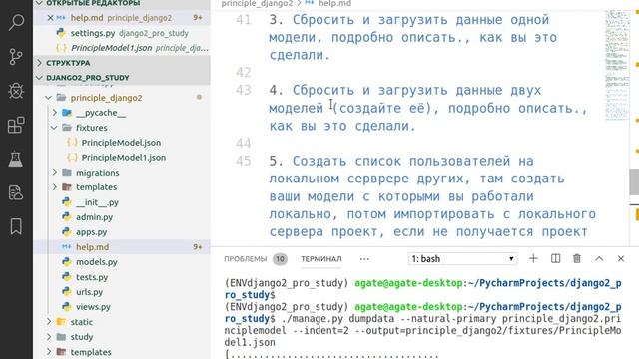Open the Extensions view

tap(16, 125)
